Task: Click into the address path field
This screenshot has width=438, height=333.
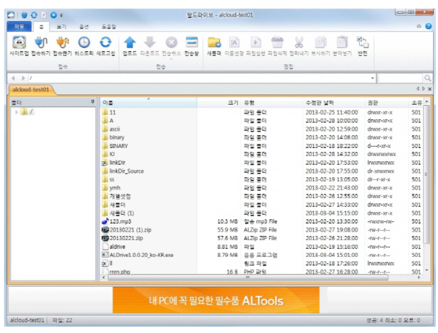Action: pos(200,78)
